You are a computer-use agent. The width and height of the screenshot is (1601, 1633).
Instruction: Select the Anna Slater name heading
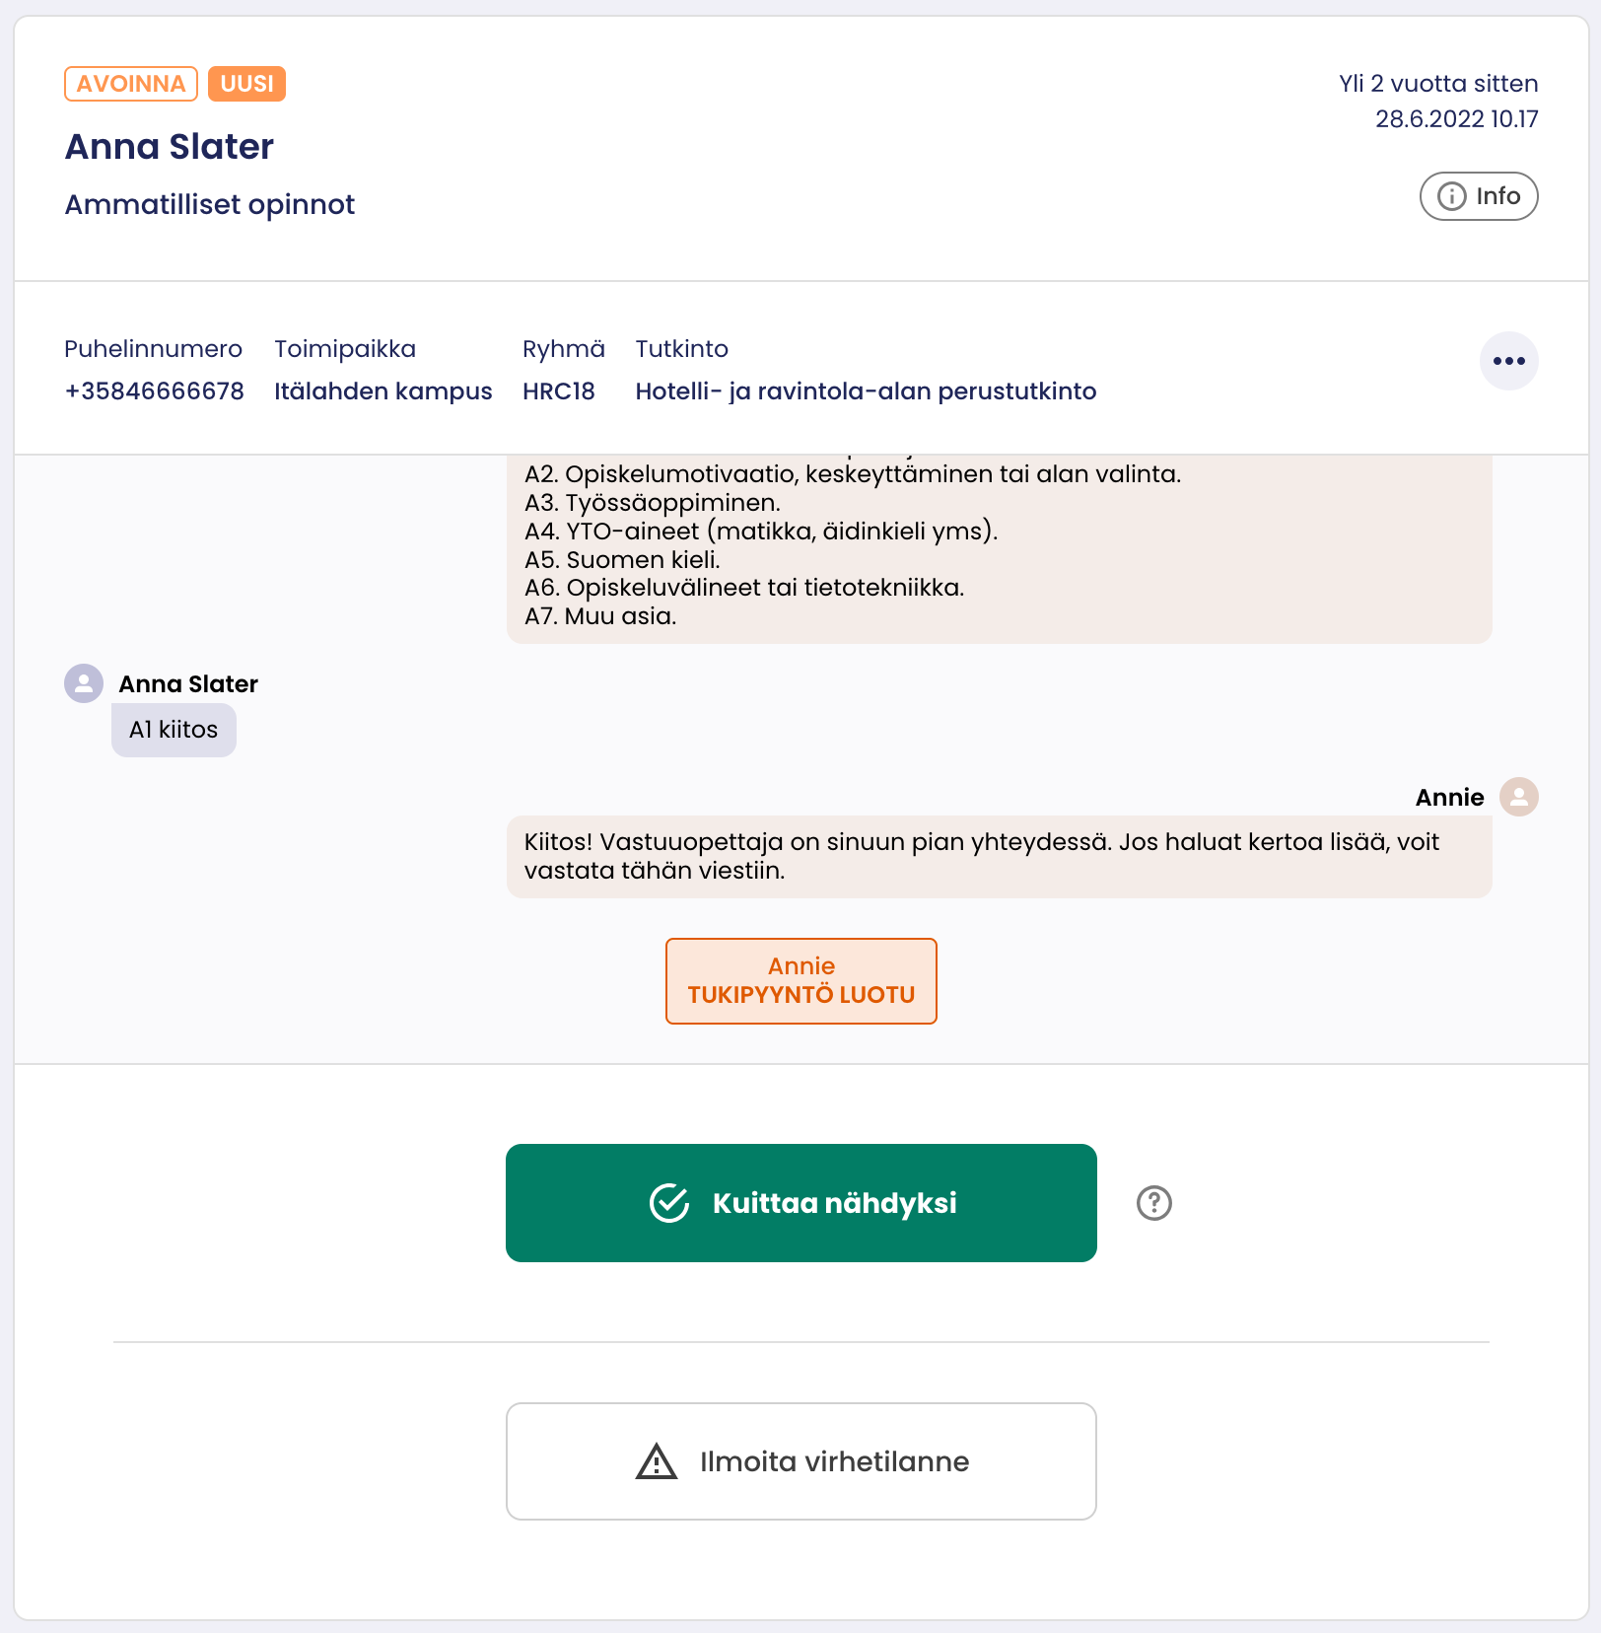(x=169, y=146)
